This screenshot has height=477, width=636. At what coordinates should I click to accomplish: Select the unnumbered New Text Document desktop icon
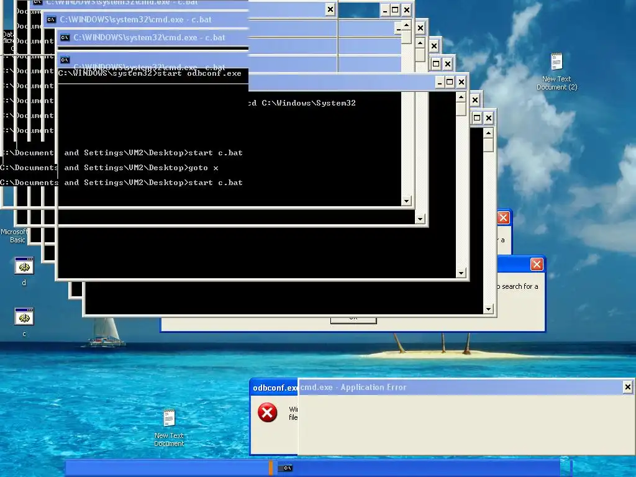tap(169, 428)
